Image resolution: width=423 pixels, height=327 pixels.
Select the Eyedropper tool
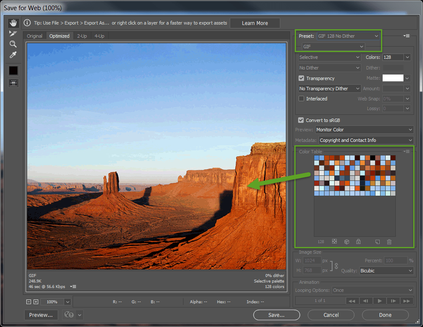tap(13, 55)
